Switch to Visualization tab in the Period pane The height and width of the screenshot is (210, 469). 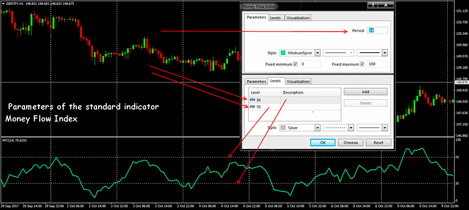pyautogui.click(x=298, y=18)
